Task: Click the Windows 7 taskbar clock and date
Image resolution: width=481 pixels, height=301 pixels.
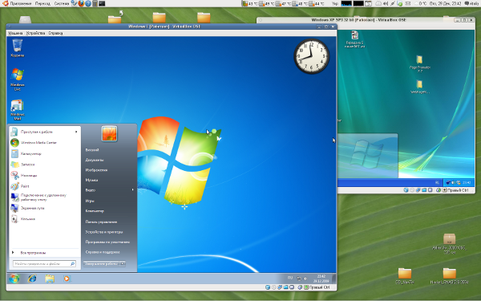Action: (x=321, y=279)
